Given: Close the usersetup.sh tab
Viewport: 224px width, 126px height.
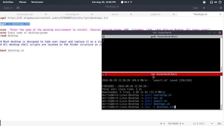Looking at the screenshot, I should click(x=92, y=14).
